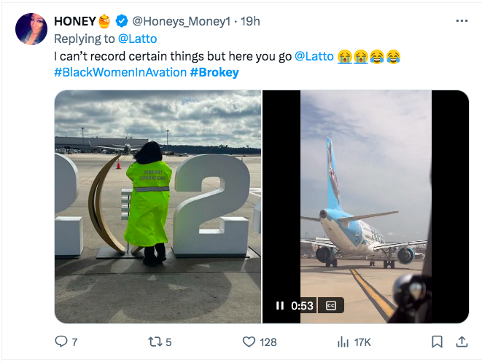482x362 pixels.
Task: Open the #Brokey hashtag
Action: point(214,72)
